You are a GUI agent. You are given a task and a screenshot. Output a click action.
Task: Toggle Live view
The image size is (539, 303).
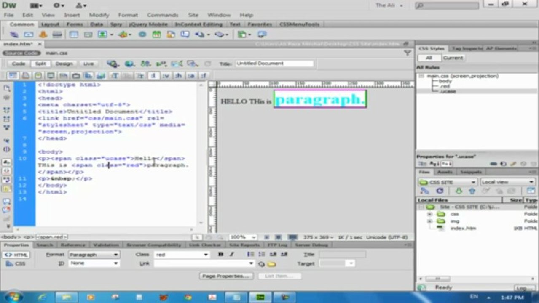(88, 64)
